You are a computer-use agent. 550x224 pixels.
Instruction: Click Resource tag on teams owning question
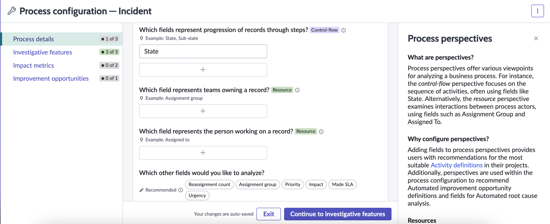[x=282, y=90]
